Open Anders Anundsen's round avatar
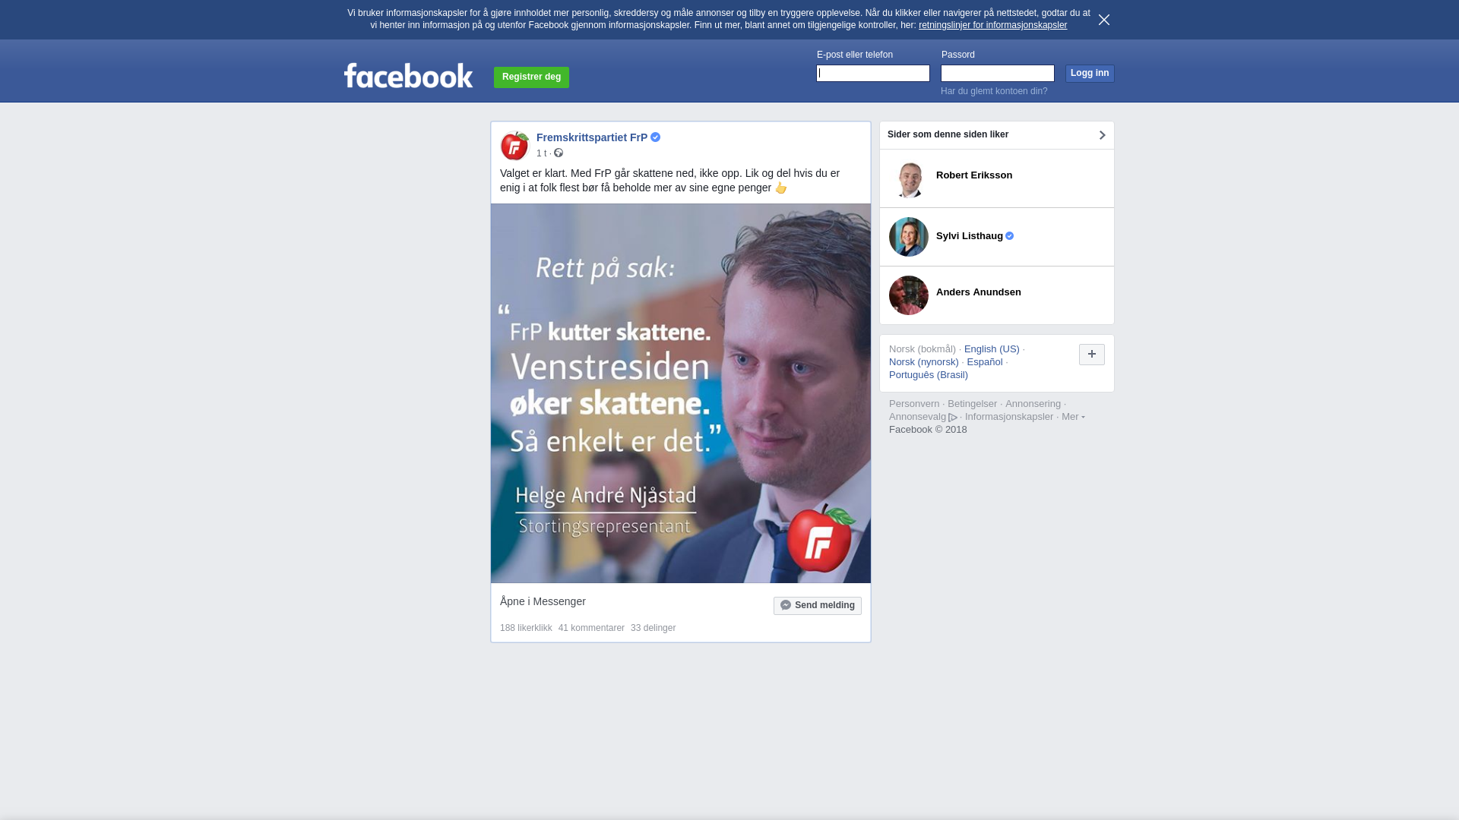 click(x=909, y=295)
